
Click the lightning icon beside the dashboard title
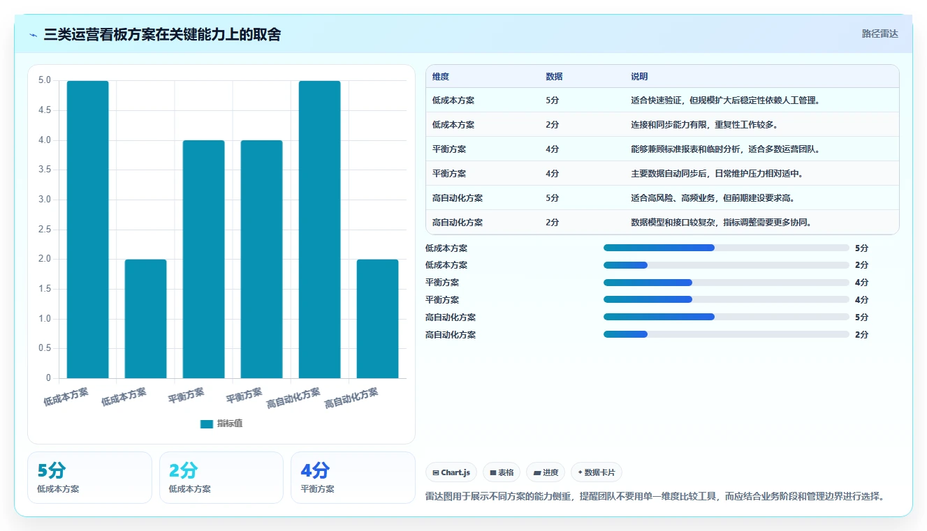coord(34,35)
